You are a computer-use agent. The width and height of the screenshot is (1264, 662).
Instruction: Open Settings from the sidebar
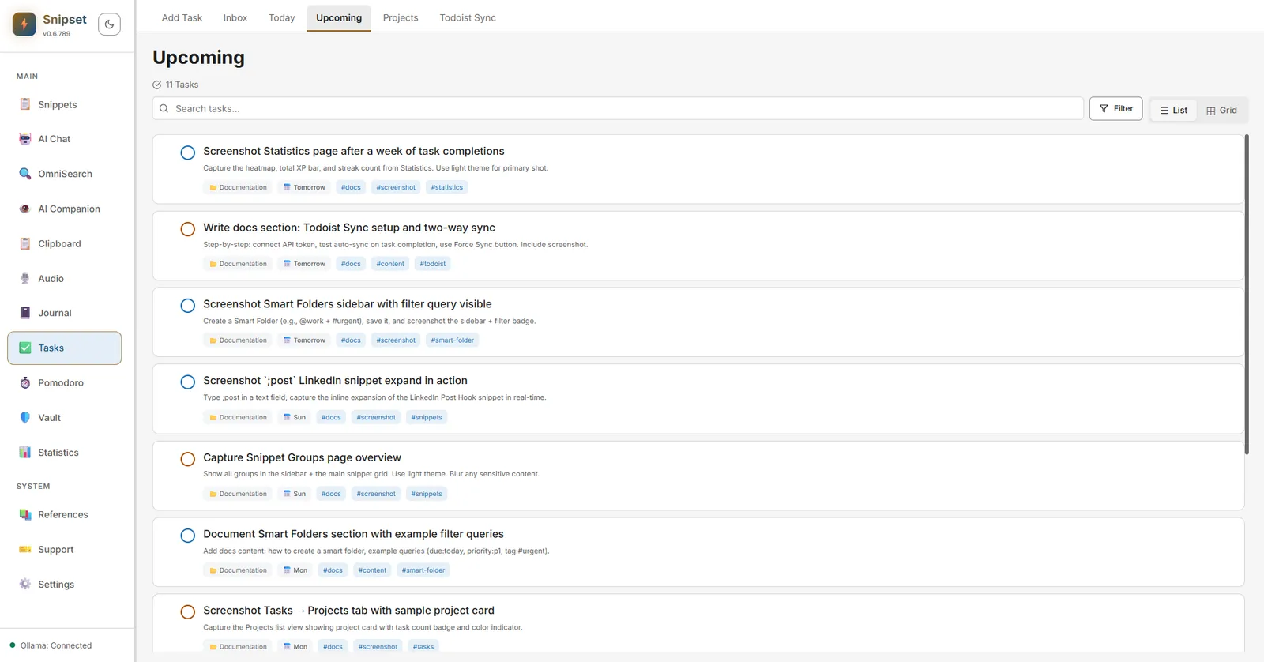click(x=65, y=584)
